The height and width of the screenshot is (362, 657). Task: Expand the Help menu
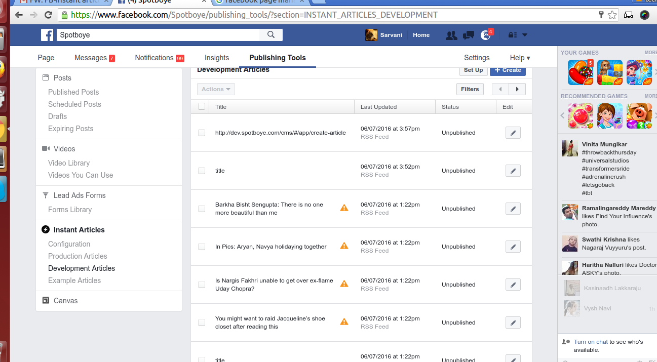click(520, 58)
